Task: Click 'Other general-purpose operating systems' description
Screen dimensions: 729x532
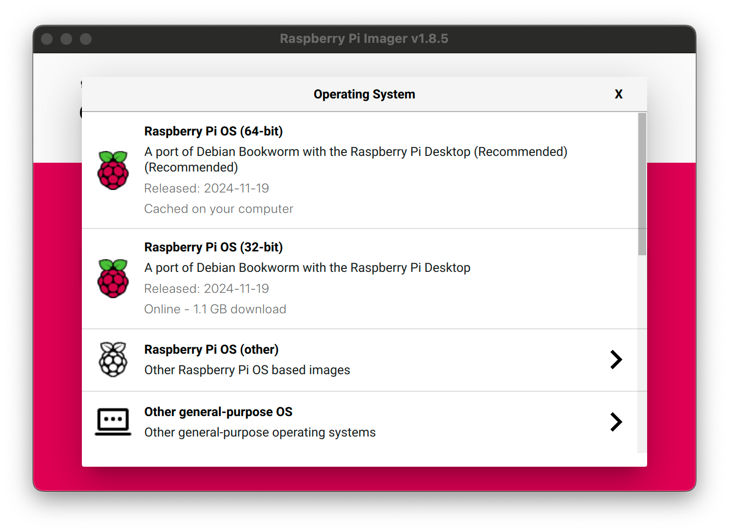Action: coord(260,432)
